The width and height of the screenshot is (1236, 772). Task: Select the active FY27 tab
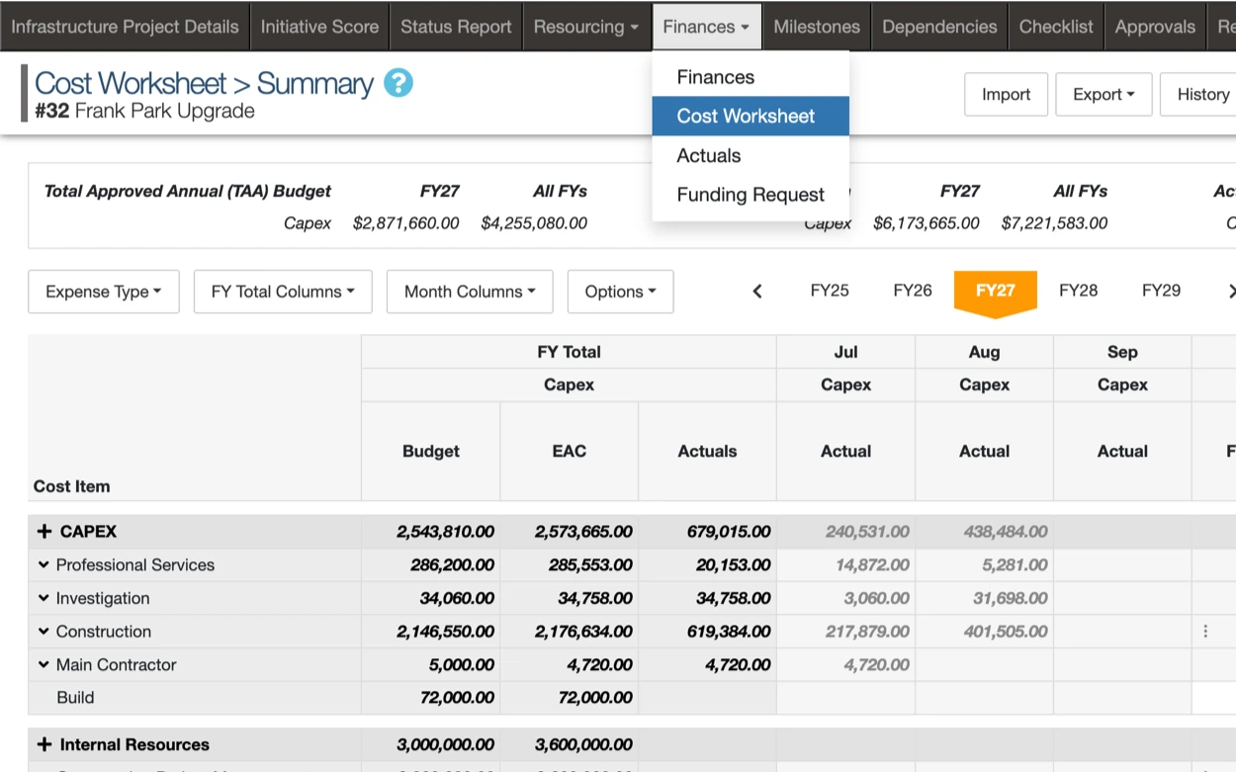(x=996, y=291)
